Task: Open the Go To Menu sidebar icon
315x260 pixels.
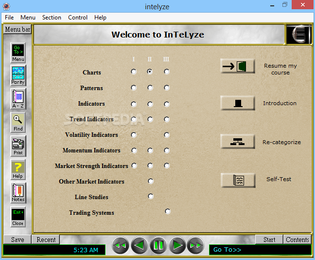Action: [x=18, y=53]
